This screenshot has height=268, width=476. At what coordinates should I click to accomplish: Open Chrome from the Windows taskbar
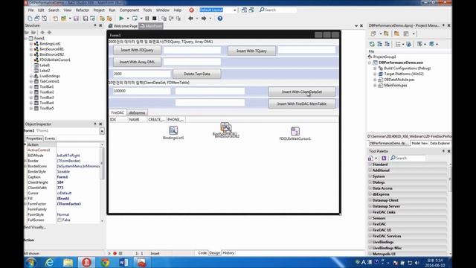(105, 263)
